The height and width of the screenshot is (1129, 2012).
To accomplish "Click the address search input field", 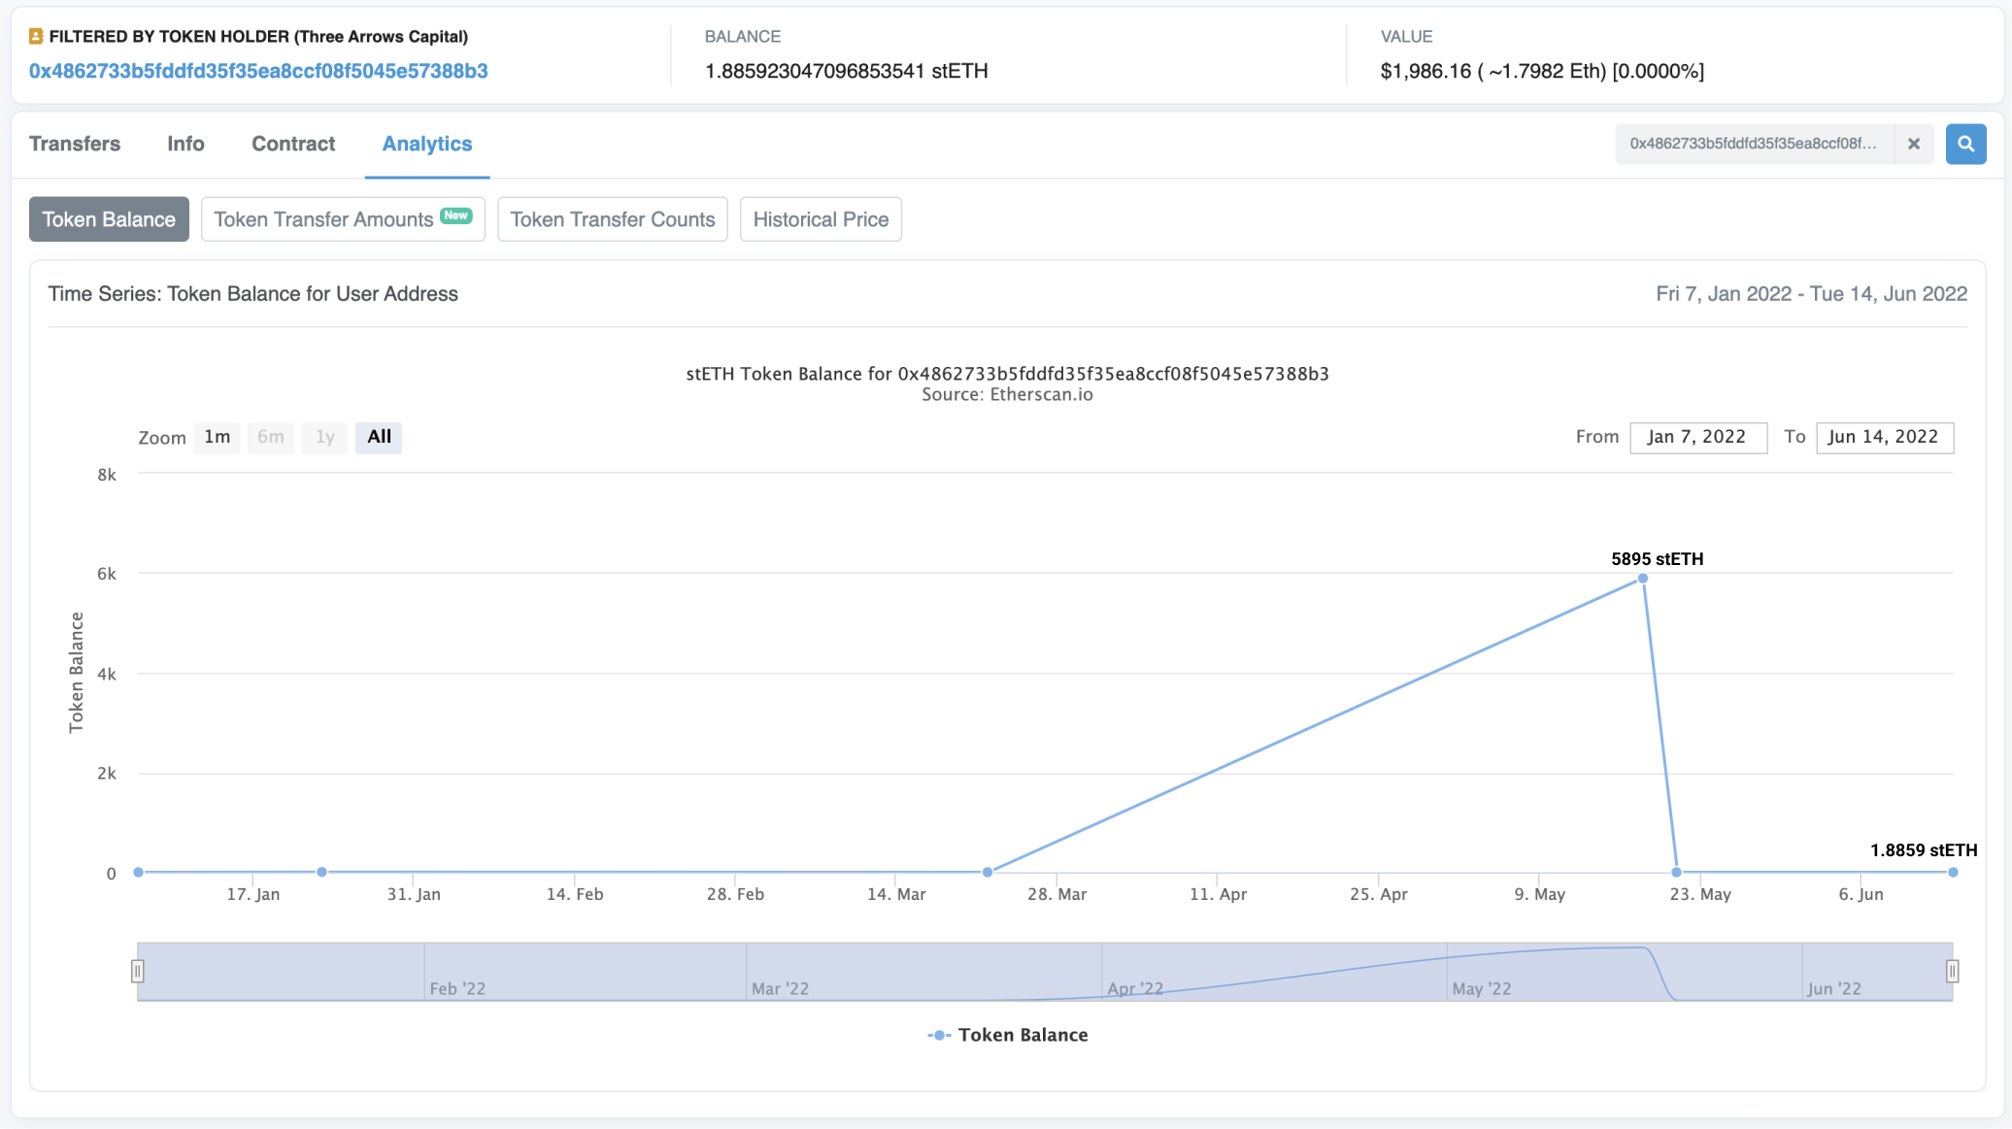I will pos(1753,144).
